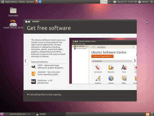Screen dimensions: 154x116
Task: Maximize the Install window
Action: point(29,21)
